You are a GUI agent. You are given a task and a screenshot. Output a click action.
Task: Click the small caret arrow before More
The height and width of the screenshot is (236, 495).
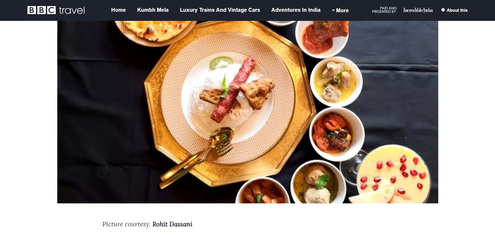pos(333,10)
